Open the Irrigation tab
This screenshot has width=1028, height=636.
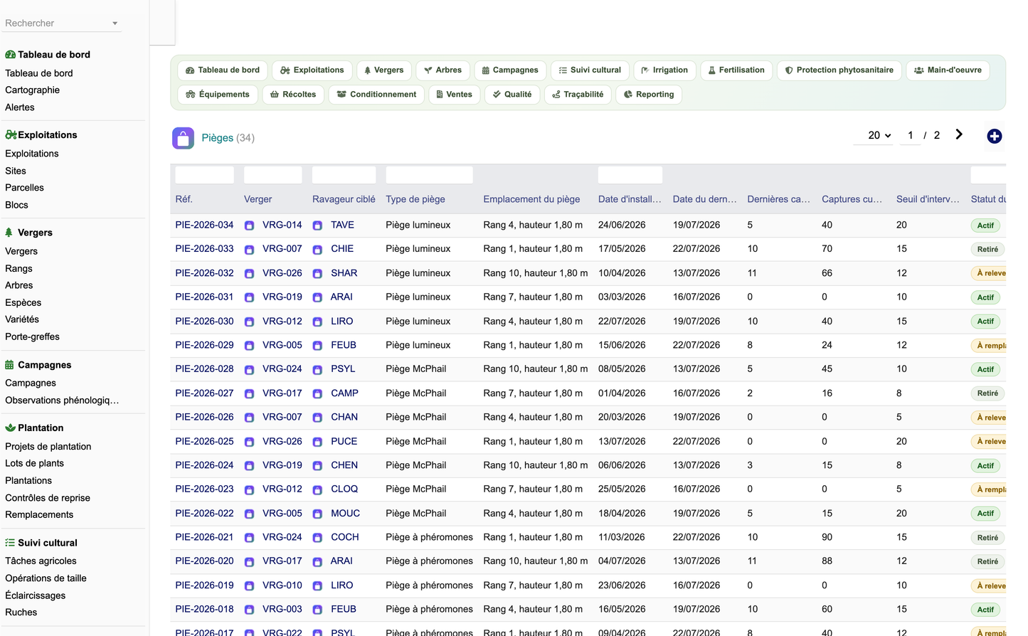(664, 70)
